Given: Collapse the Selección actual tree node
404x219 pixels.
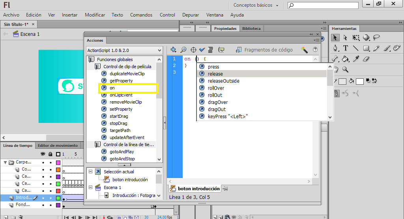Looking at the screenshot, I should 90,171.
